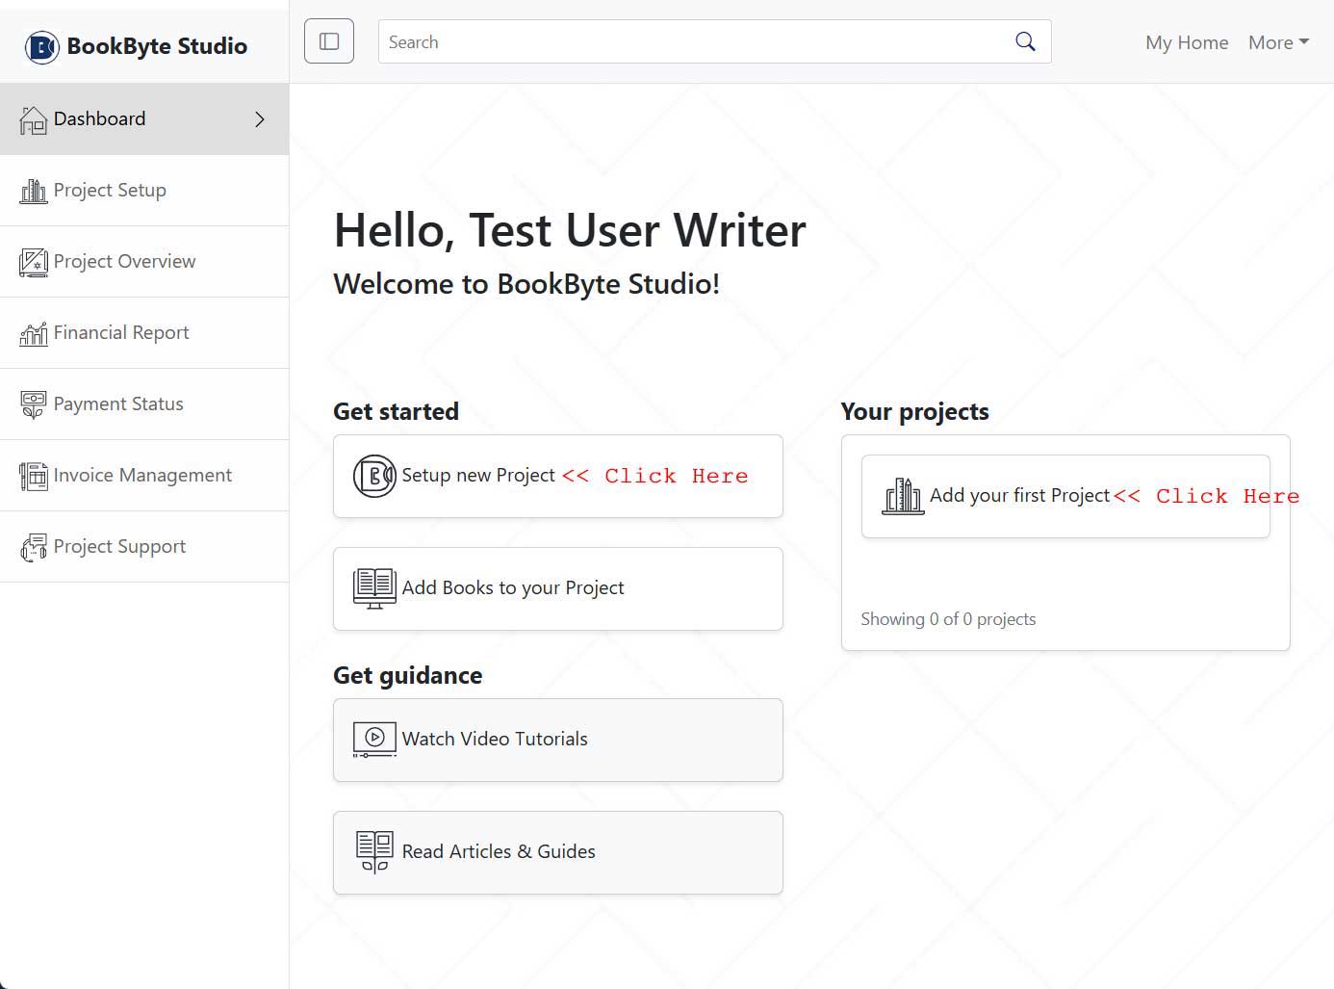
Task: Click the BookByte Studio logo icon
Action: (40, 45)
